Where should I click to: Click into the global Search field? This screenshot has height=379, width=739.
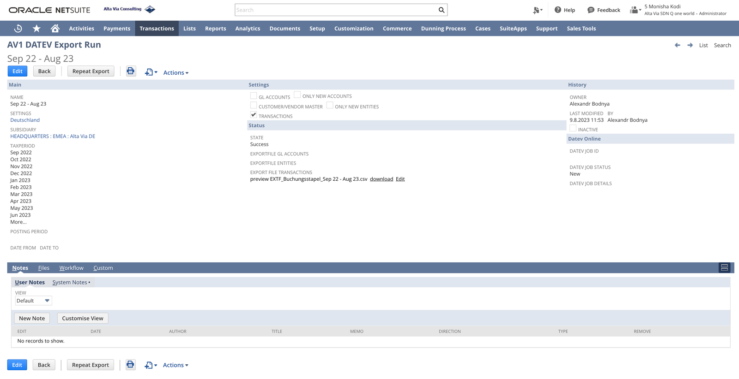click(x=336, y=10)
